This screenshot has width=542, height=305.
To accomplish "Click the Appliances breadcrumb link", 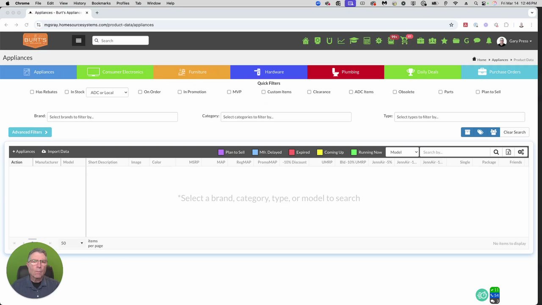I will pyautogui.click(x=500, y=60).
